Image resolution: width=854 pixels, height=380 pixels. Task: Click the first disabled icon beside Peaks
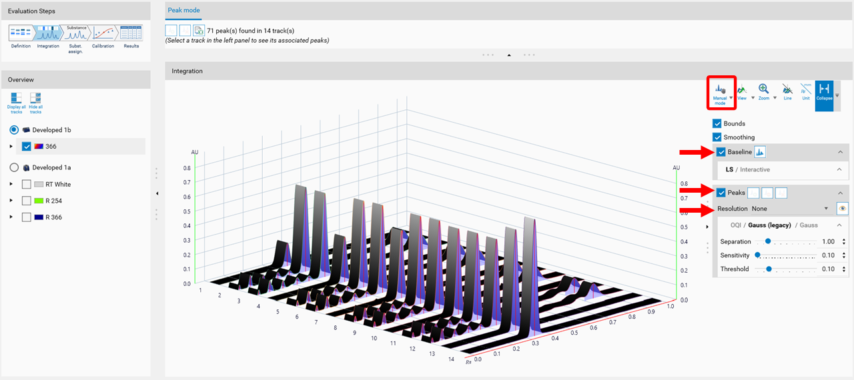click(x=753, y=193)
